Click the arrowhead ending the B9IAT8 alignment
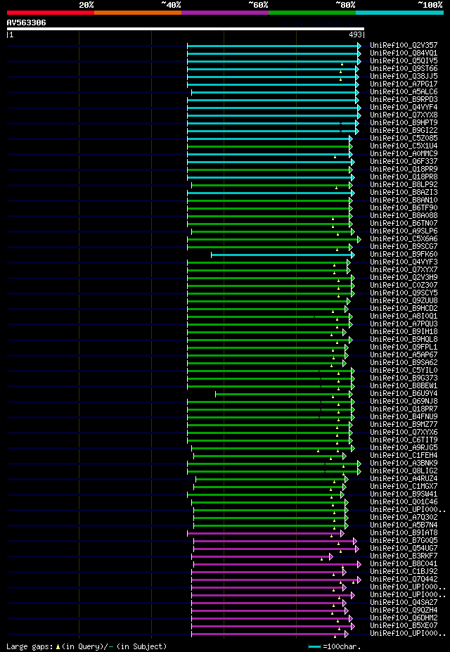Viewport: 450px width, 652px height. point(342,534)
